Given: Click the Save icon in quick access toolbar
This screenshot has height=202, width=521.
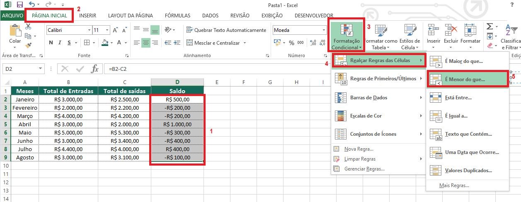Looking at the screenshot, I should coord(19,5).
